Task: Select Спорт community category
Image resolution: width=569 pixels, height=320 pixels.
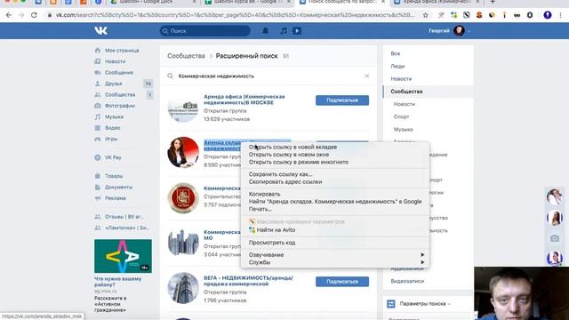Action: [x=401, y=116]
